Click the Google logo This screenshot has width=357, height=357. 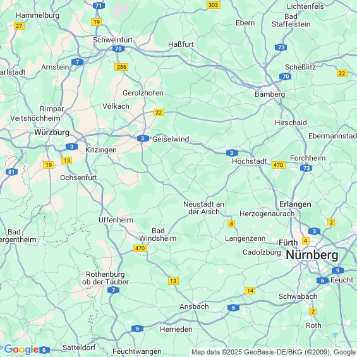coord(21,349)
